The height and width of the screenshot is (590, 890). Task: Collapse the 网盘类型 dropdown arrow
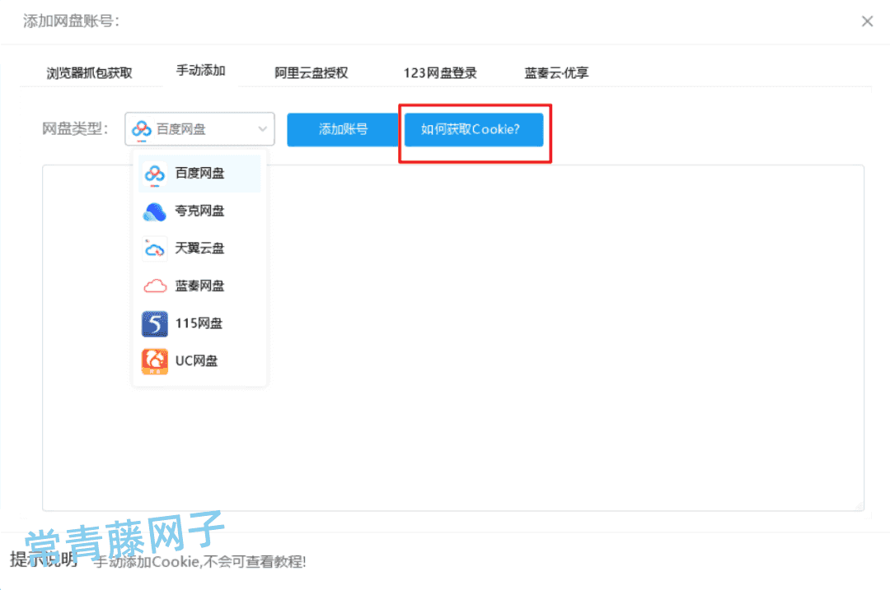(262, 129)
